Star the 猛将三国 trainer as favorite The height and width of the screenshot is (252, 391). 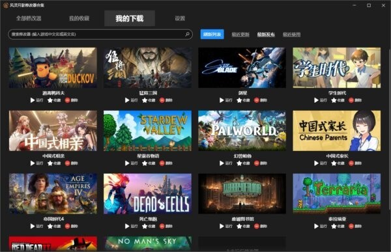pyautogui.click(x=149, y=100)
